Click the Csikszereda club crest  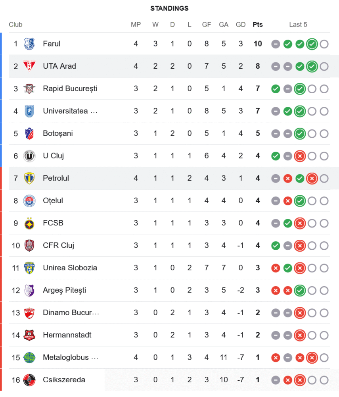point(29,380)
